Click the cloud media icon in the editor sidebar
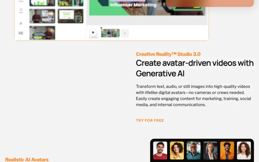The height and width of the screenshot is (162, 259). 21,10
